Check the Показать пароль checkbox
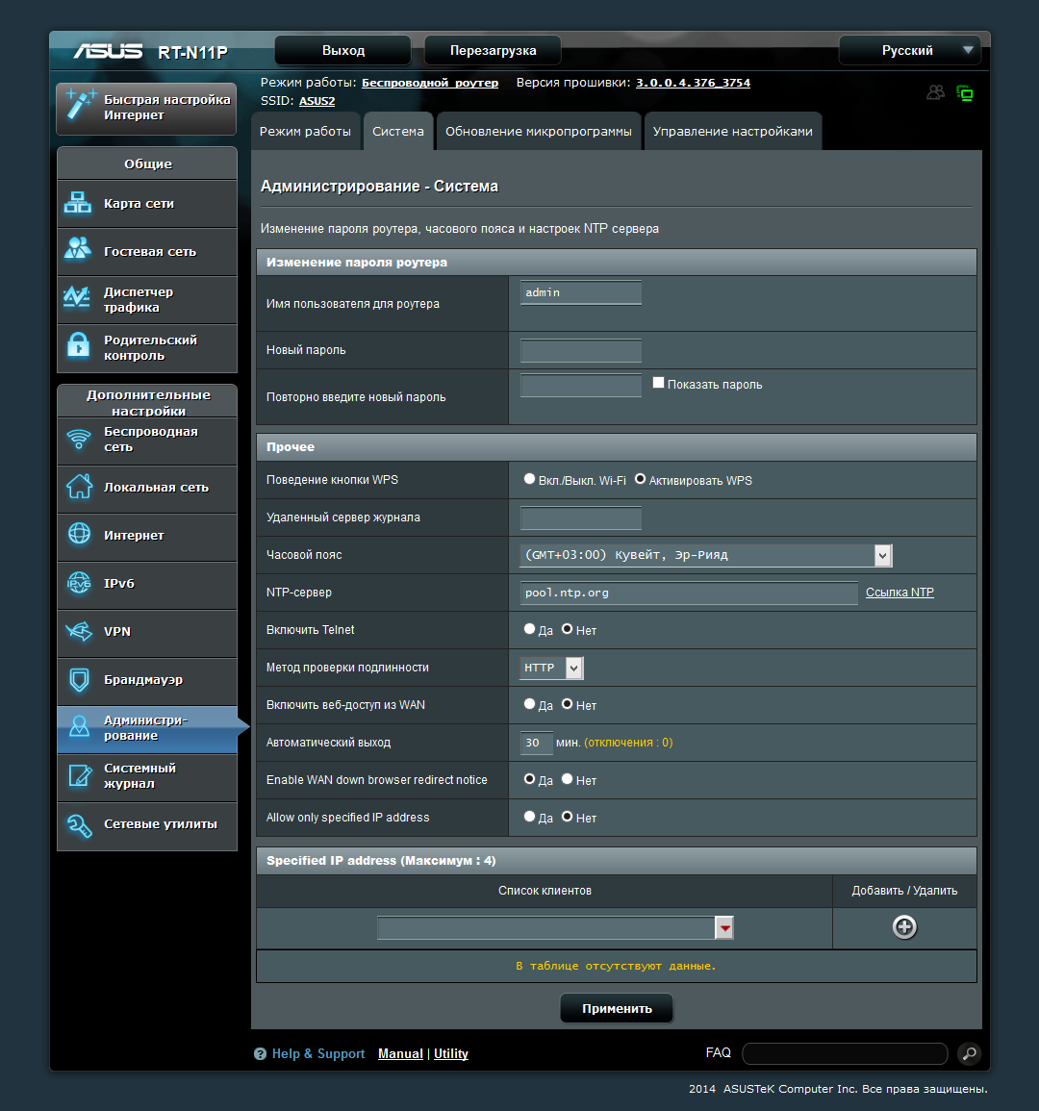 (658, 383)
